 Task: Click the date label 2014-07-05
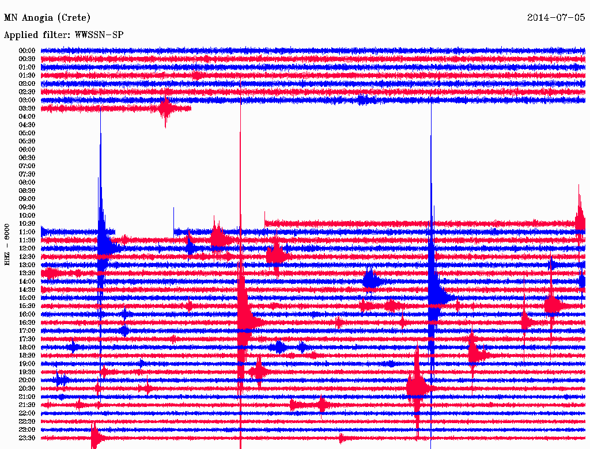(x=556, y=17)
